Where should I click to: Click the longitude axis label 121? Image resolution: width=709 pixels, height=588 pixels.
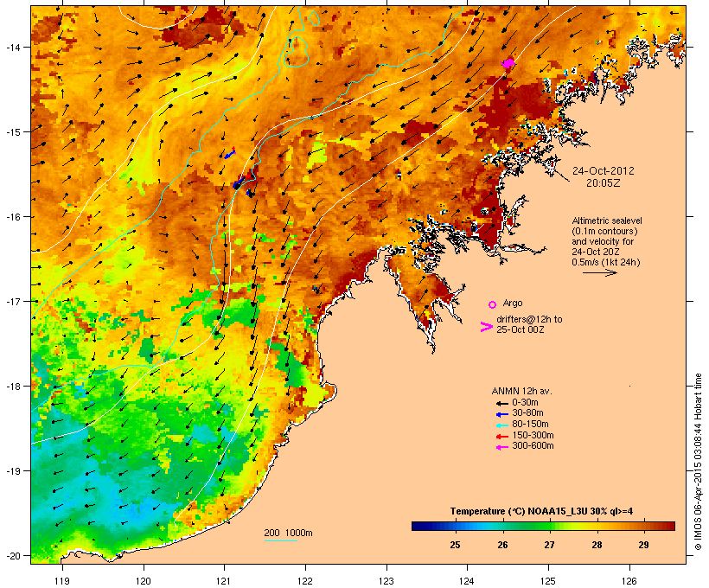[x=224, y=581]
